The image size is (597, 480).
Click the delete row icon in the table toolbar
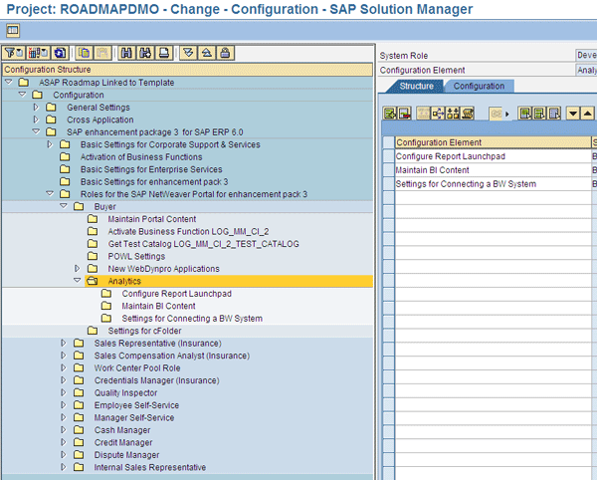click(404, 114)
